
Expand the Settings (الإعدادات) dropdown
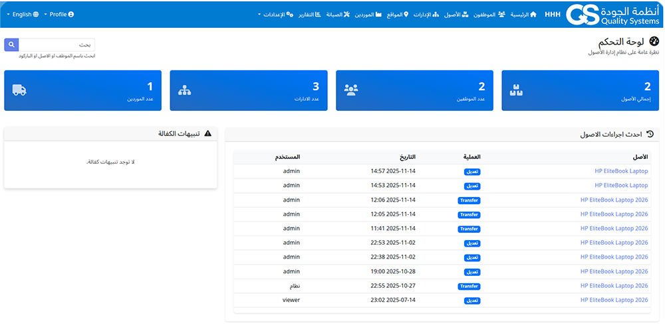(x=275, y=14)
